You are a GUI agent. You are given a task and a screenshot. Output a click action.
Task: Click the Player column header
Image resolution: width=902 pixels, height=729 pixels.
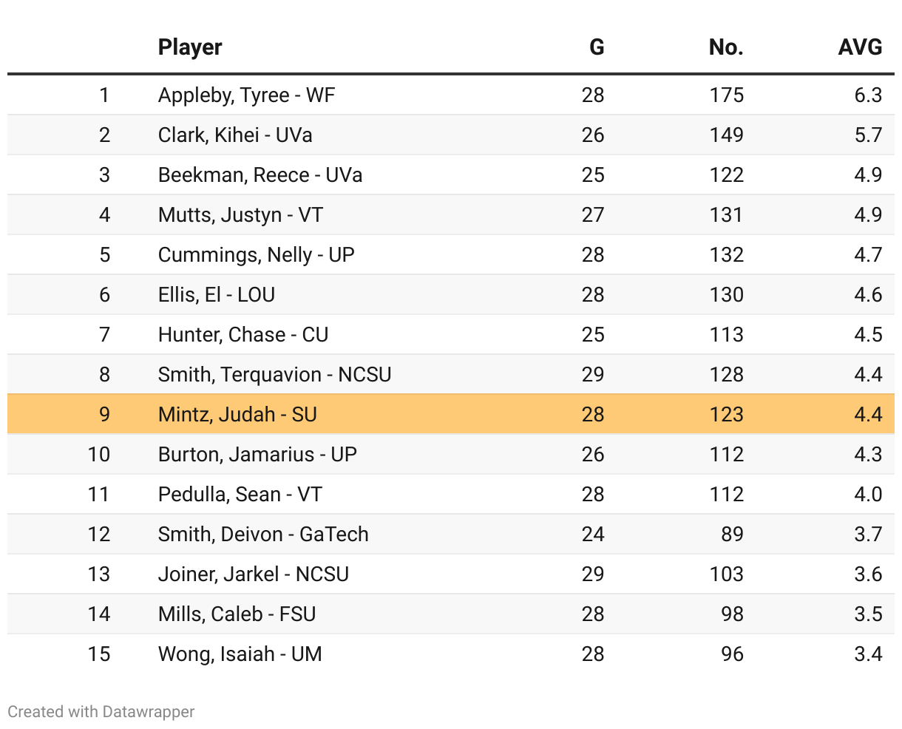tap(190, 47)
